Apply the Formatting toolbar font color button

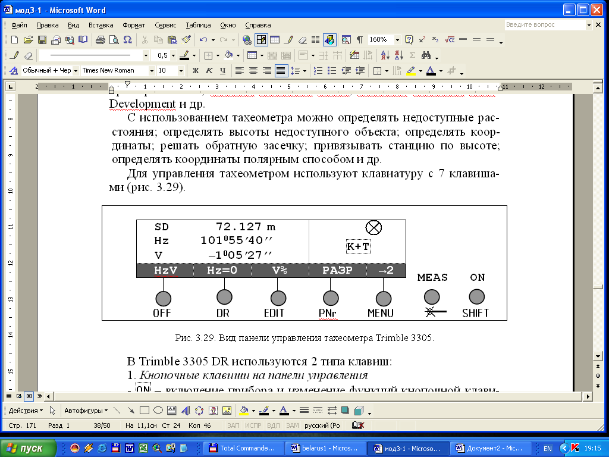click(431, 71)
